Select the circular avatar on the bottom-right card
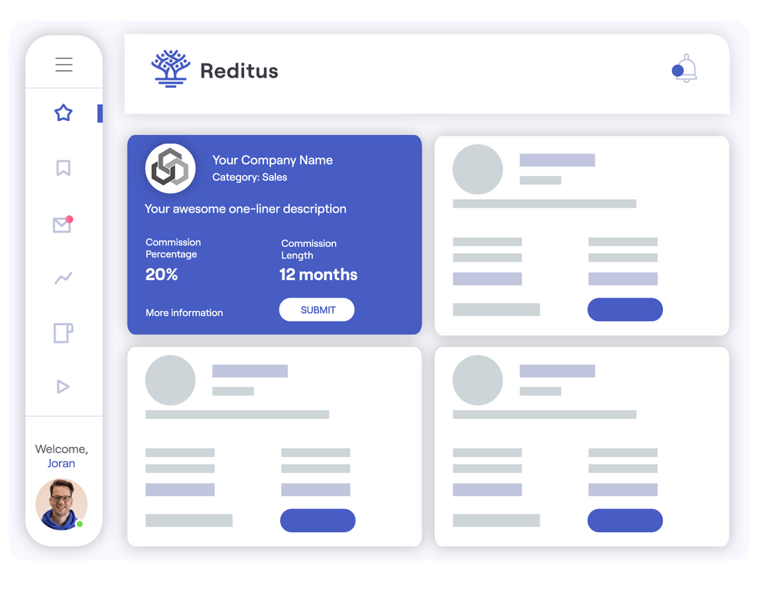 [478, 381]
